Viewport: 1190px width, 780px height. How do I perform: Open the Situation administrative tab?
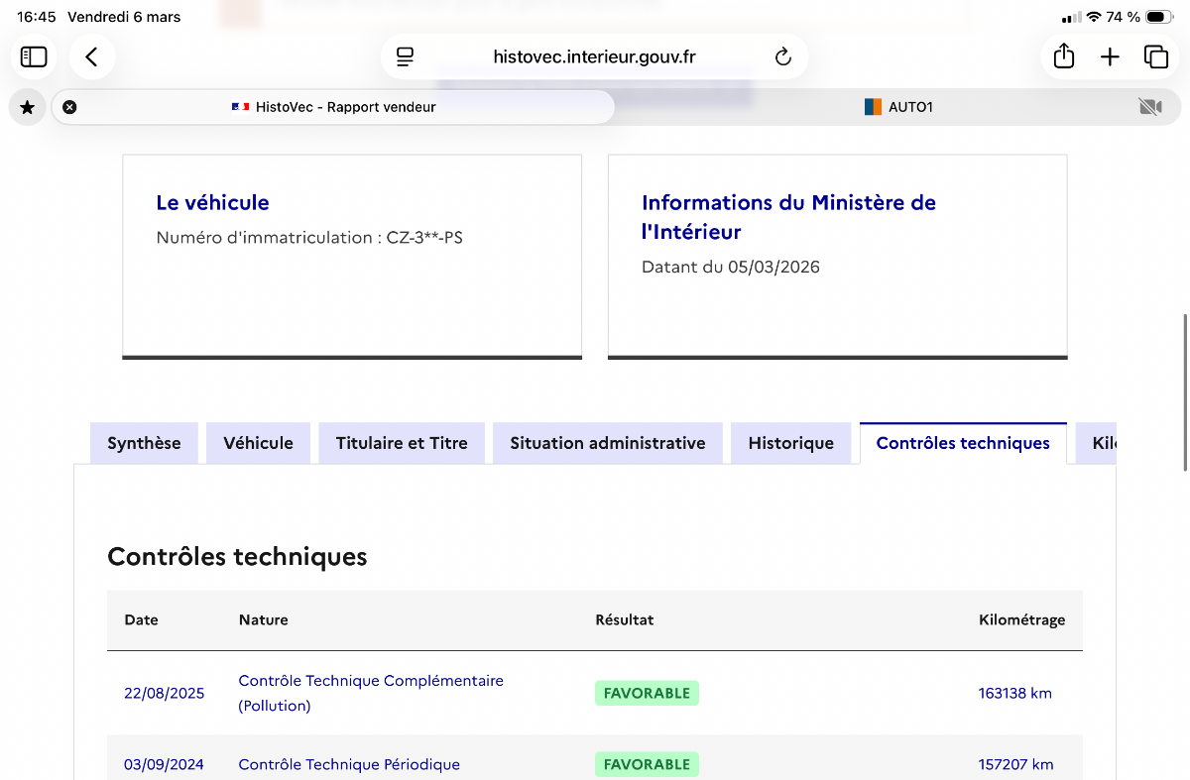(x=608, y=443)
